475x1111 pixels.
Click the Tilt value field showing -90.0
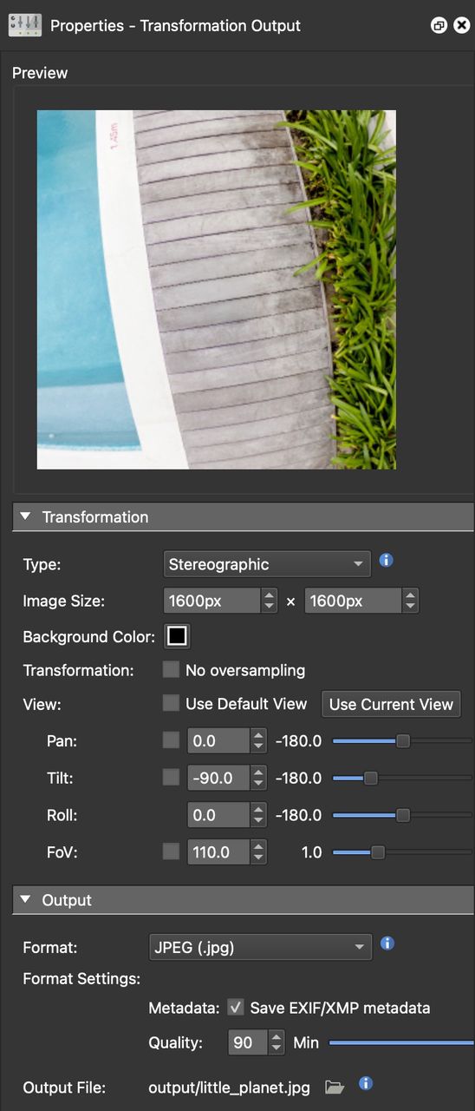(218, 779)
